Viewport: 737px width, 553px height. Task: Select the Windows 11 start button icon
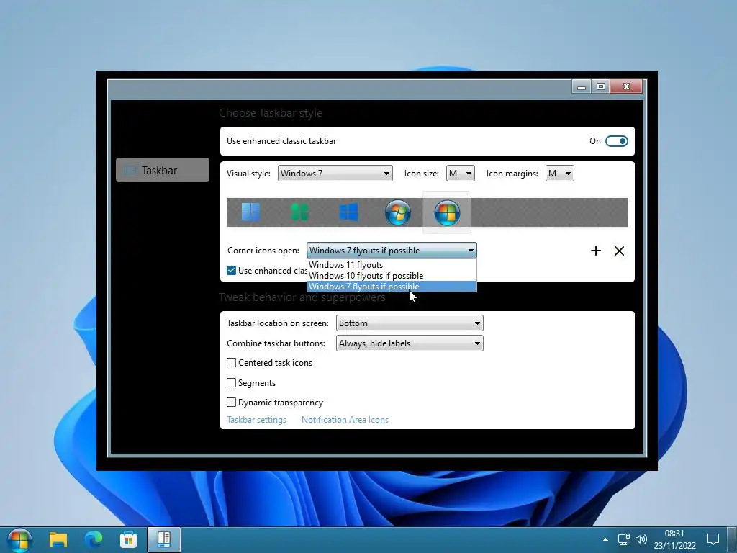(250, 212)
